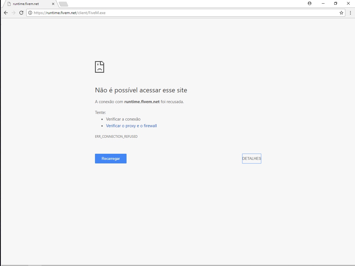This screenshot has width=355, height=266.
Task: Close the Chrome window
Action: pyautogui.click(x=348, y=3)
